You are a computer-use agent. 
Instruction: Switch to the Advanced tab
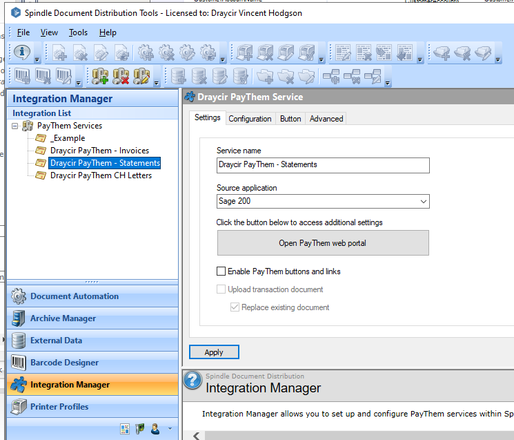(x=326, y=119)
